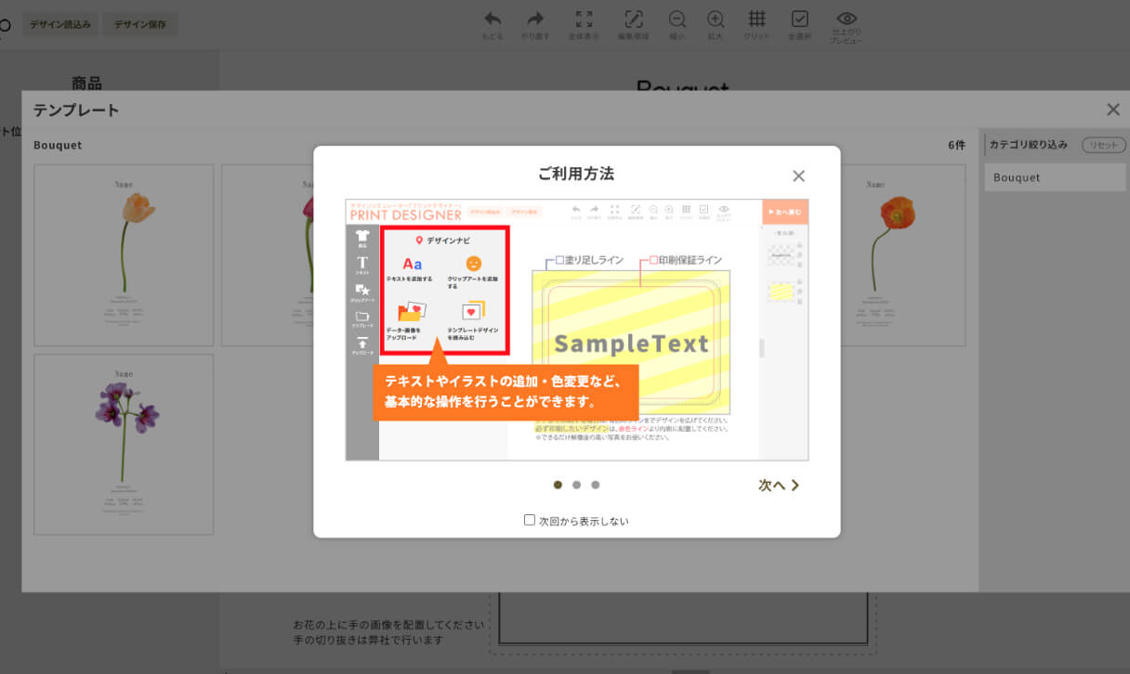Select the Bouquet category filter item
The width and height of the screenshot is (1130, 674).
tap(1055, 177)
